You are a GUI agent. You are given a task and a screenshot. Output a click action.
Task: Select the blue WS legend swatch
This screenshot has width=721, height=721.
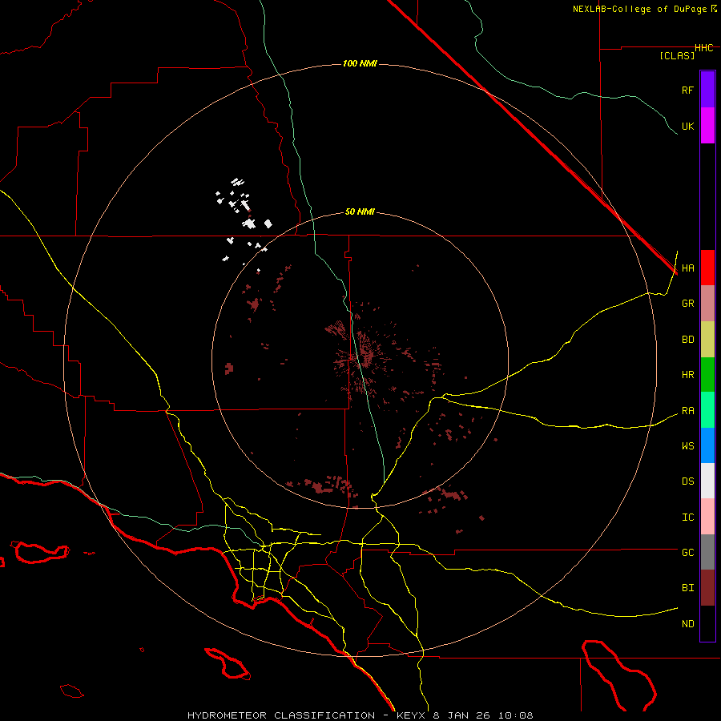pos(707,445)
